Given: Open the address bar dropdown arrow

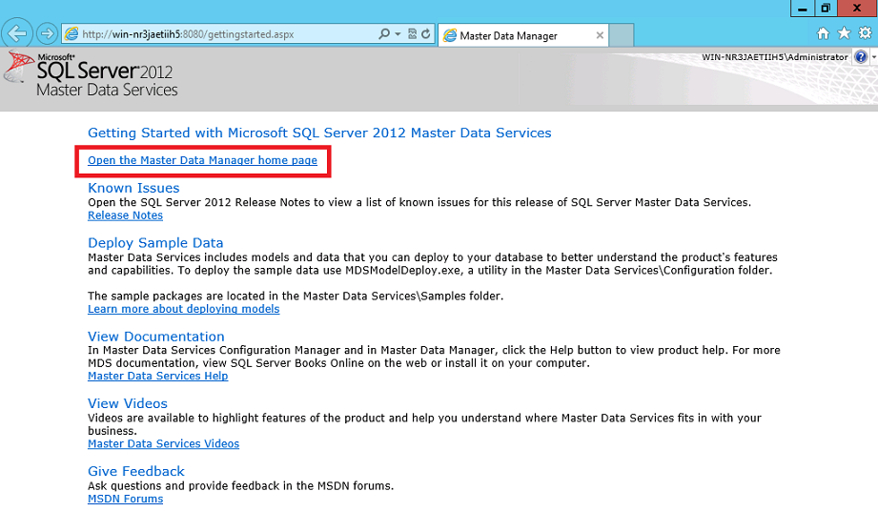Looking at the screenshot, I should (398, 34).
